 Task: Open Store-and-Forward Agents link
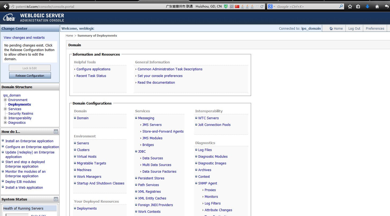coord(163,132)
